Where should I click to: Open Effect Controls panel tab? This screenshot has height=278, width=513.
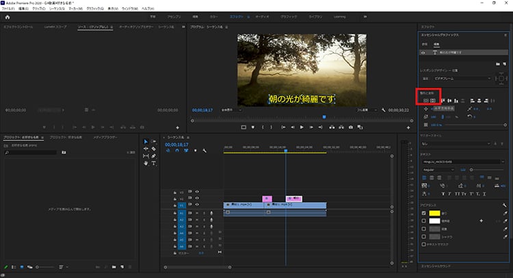(x=18, y=27)
